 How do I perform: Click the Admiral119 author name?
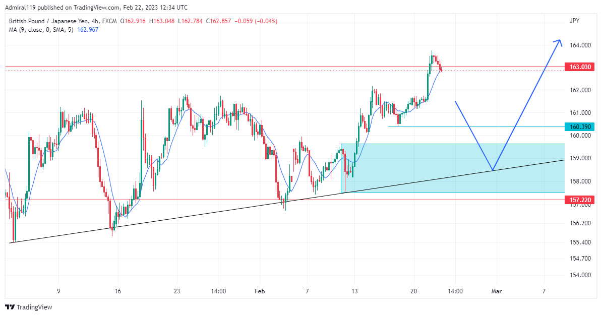pyautogui.click(x=23, y=8)
